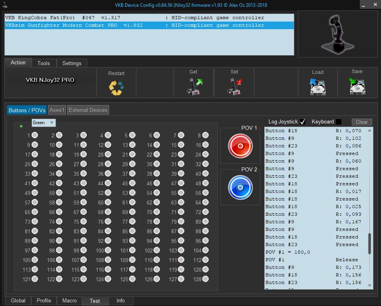The image size is (381, 306).
Task: Click the log scroll down arrow
Action: tap(369, 286)
